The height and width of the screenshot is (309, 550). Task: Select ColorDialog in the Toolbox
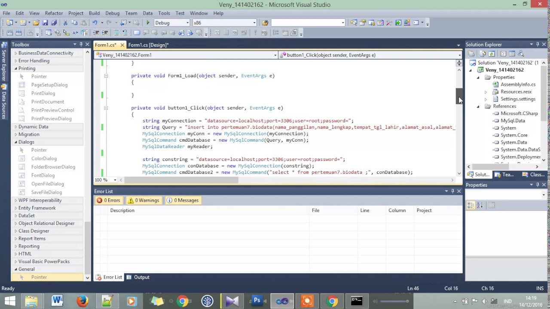(44, 158)
